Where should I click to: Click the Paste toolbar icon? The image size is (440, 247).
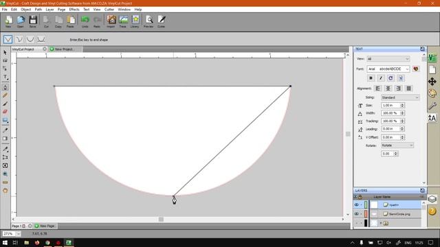pos(71,21)
